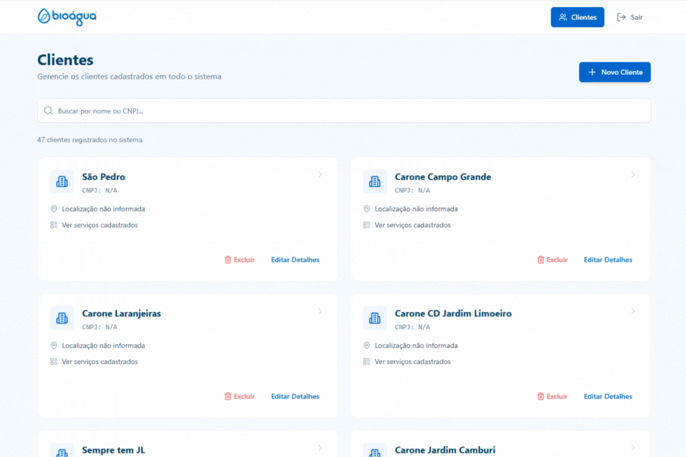Click the building icon on São Pedro card
Screen dimensions: 686x457
[62, 182]
